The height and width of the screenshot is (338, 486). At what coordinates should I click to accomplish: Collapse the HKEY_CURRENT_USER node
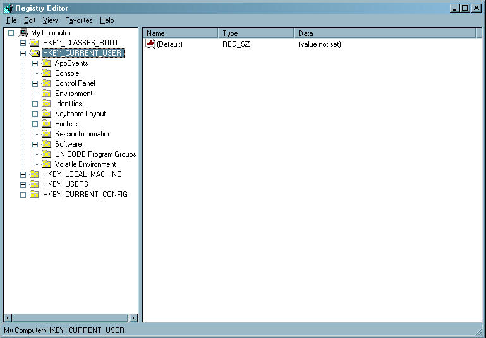pyautogui.click(x=23, y=53)
